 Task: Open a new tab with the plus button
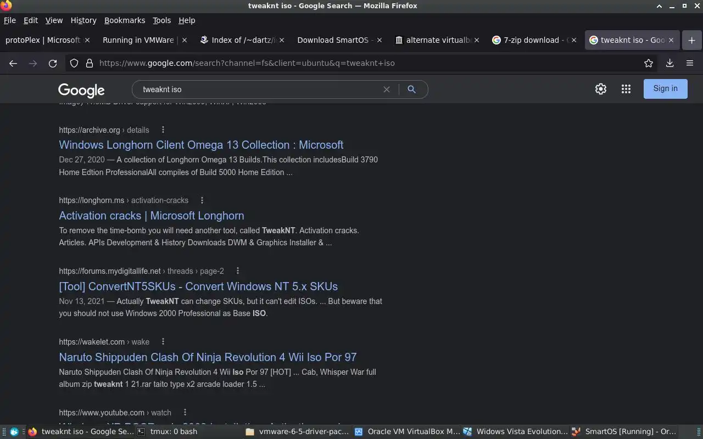point(691,40)
